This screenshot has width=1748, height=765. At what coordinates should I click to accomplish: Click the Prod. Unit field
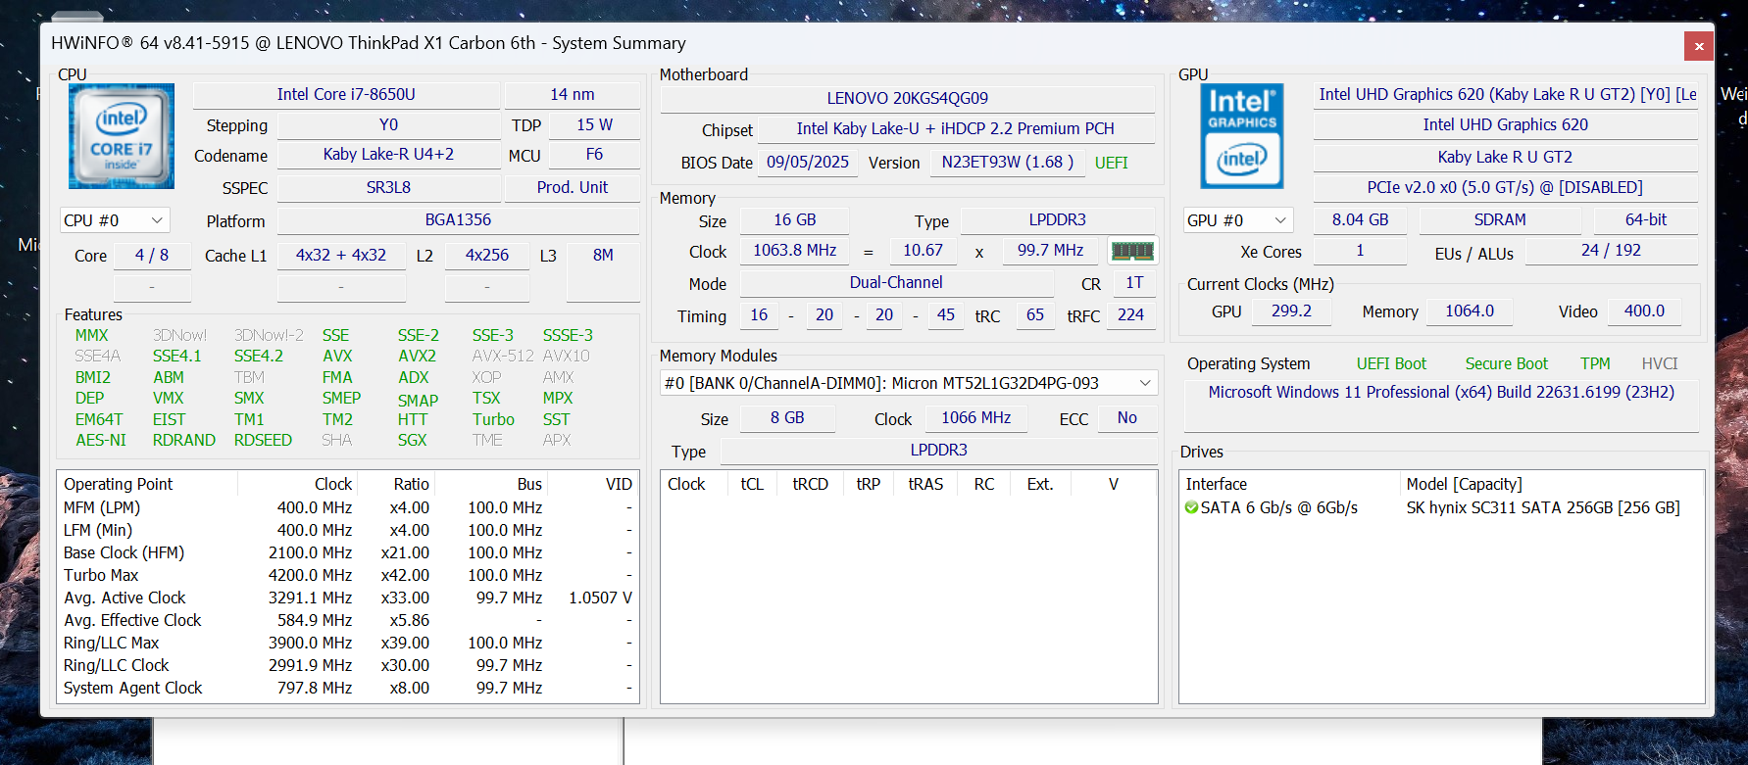pyautogui.click(x=573, y=187)
